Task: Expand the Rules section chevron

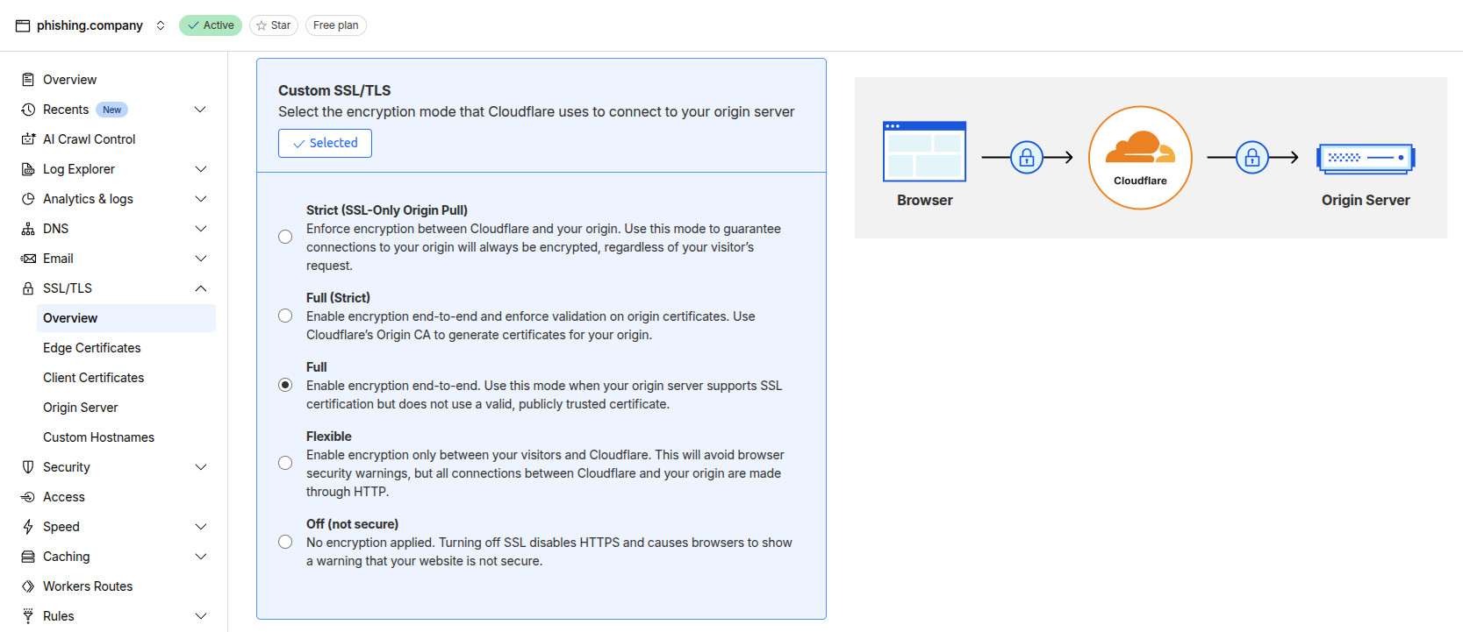Action: 200,616
